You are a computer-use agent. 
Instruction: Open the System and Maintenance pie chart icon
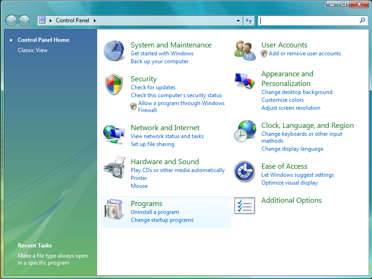[x=114, y=51]
